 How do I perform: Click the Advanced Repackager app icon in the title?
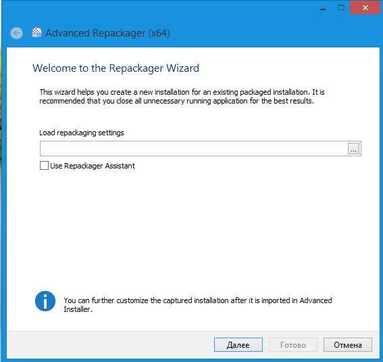36,32
